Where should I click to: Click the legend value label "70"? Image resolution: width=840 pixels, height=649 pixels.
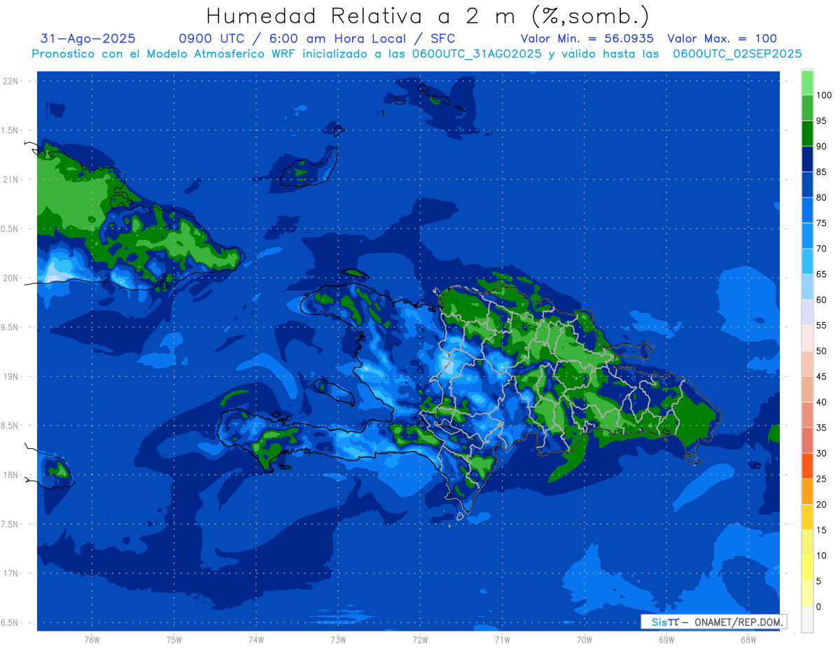821,249
